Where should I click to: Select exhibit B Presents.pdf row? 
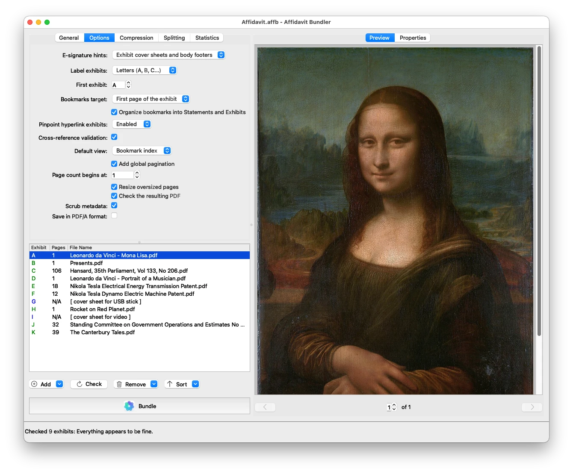pos(139,263)
